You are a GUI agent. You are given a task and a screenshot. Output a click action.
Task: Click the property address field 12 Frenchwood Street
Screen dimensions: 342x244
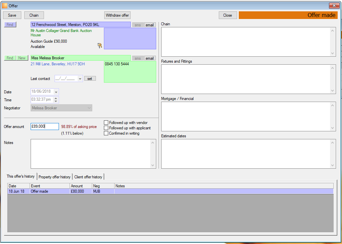[81, 25]
